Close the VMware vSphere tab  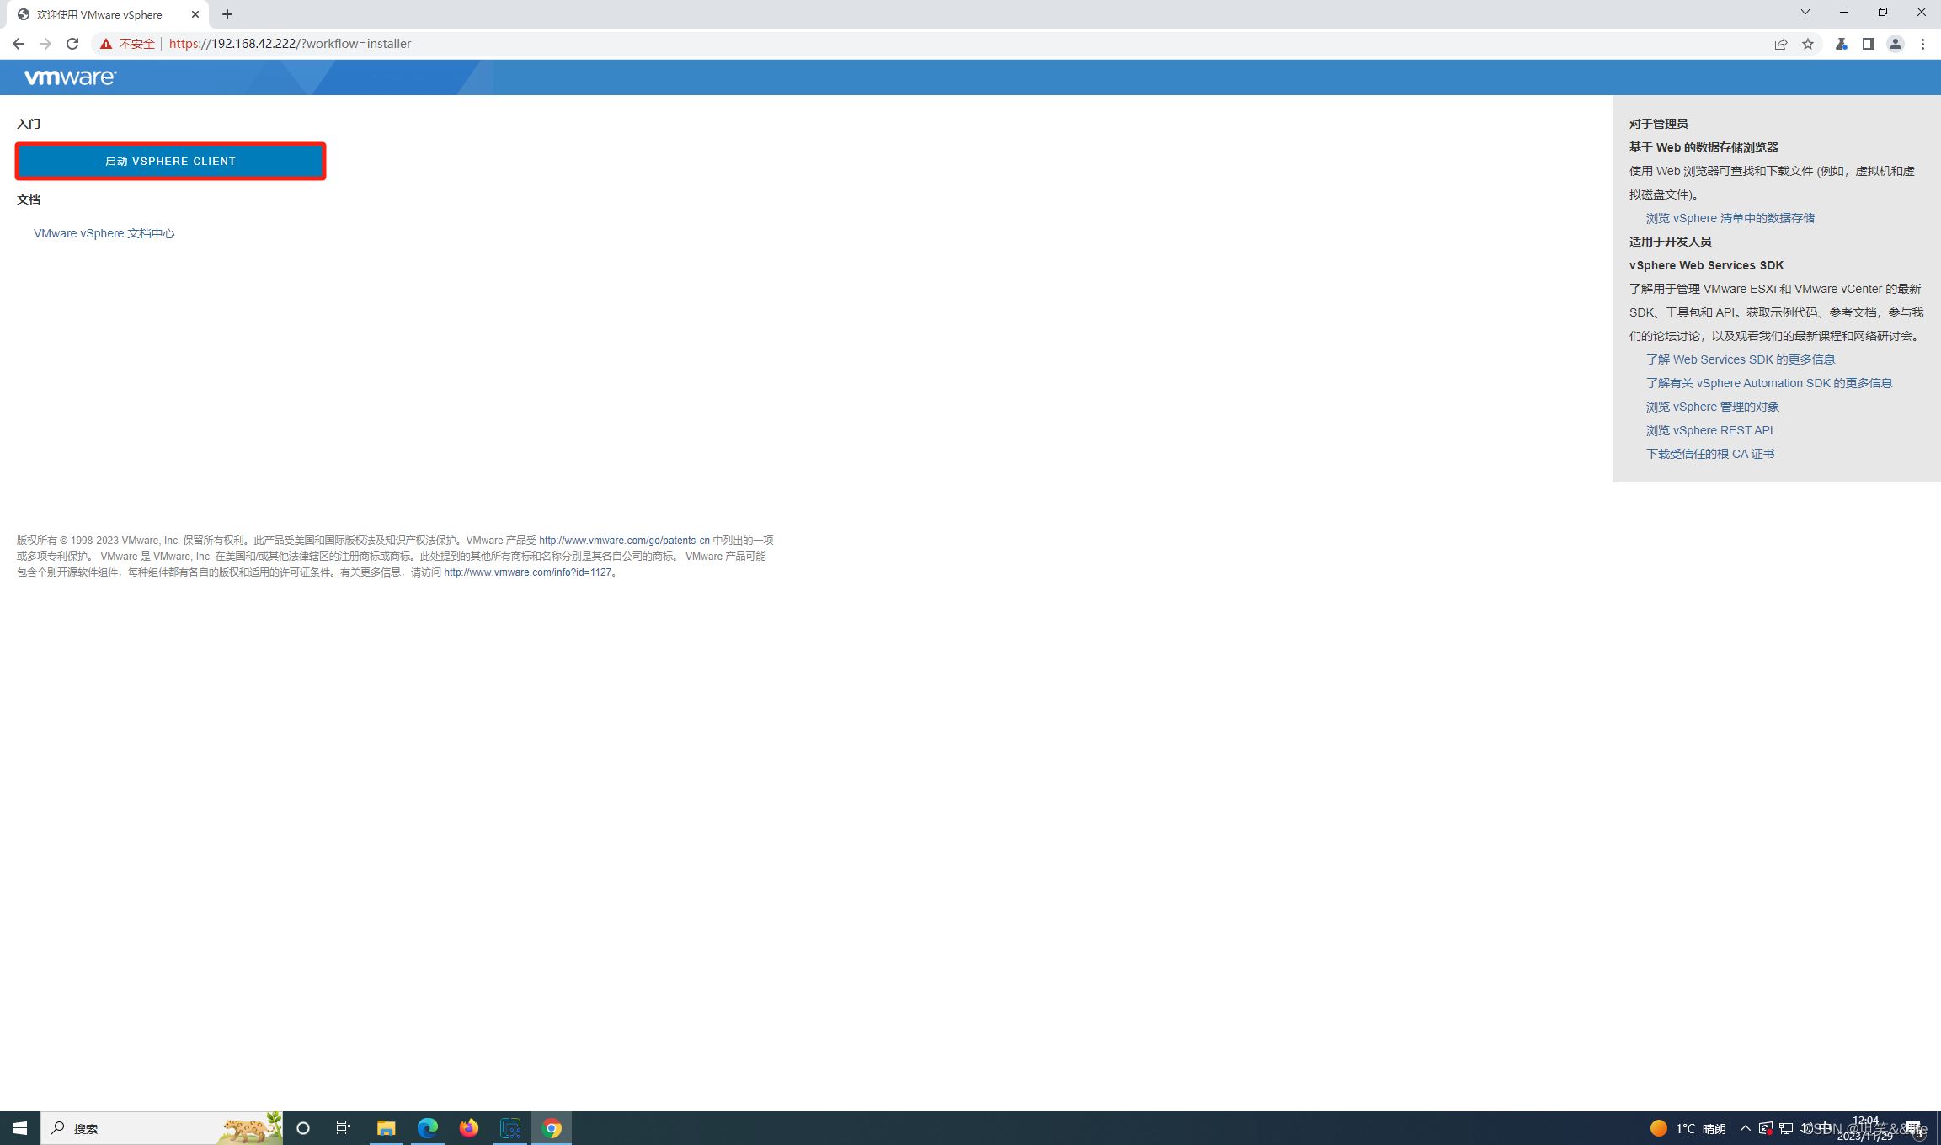pyautogui.click(x=195, y=14)
